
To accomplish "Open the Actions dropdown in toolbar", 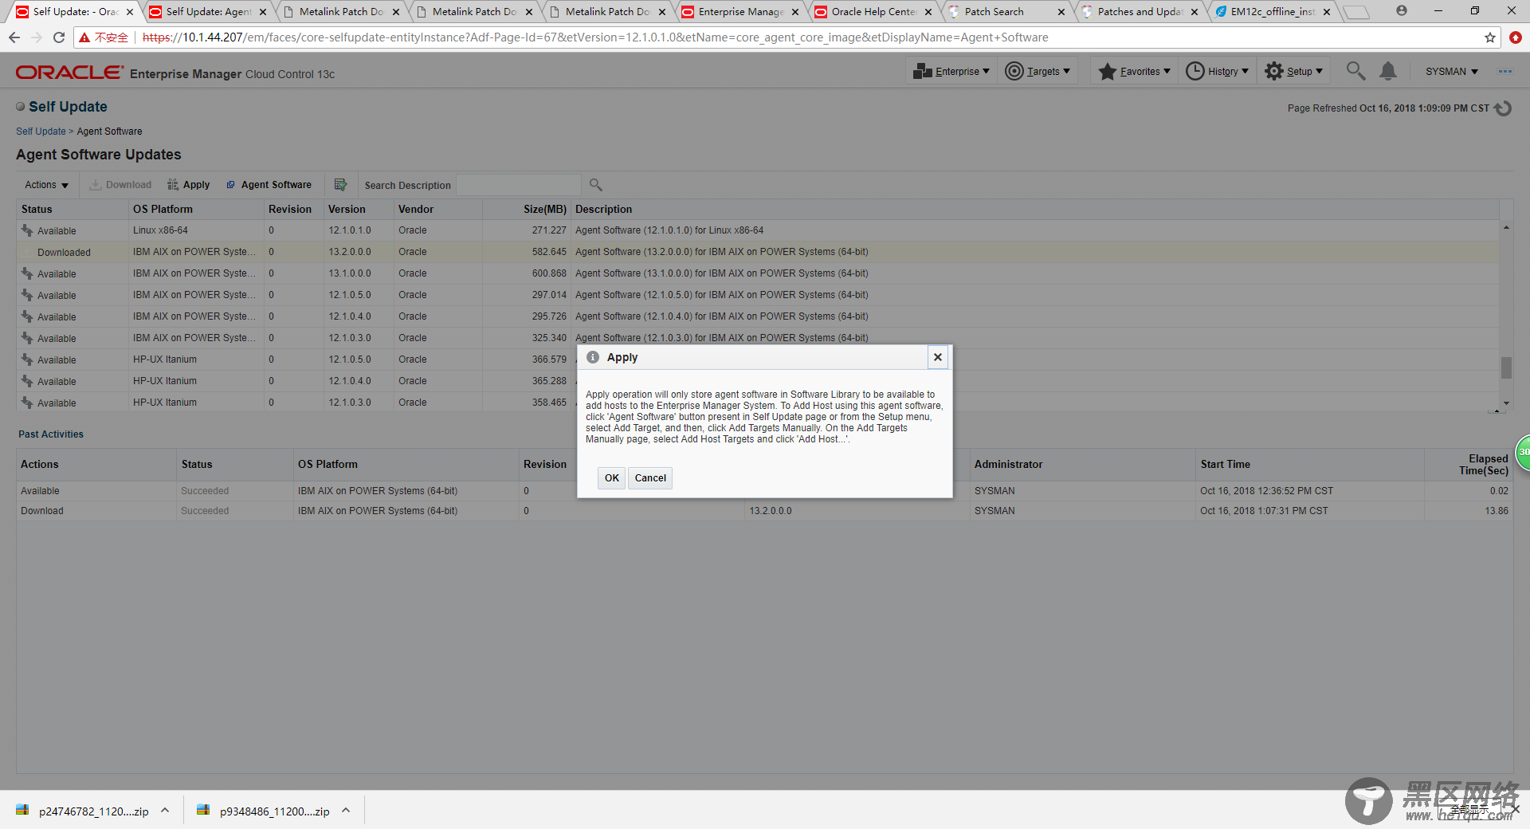I will pos(46,185).
